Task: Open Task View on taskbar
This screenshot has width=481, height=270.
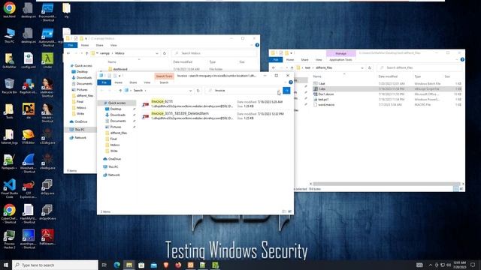Action: [x=104, y=265]
